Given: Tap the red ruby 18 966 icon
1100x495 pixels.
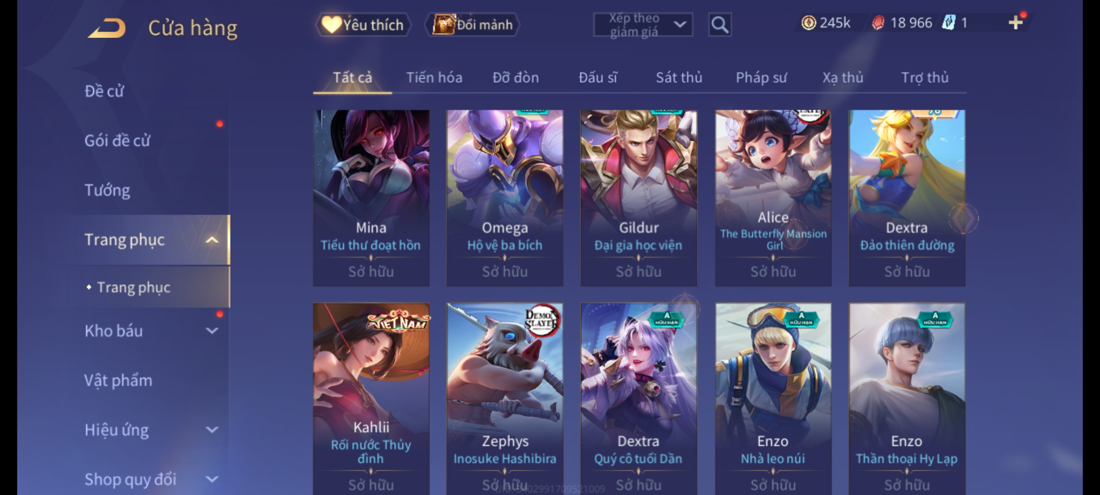Looking at the screenshot, I should click(878, 22).
